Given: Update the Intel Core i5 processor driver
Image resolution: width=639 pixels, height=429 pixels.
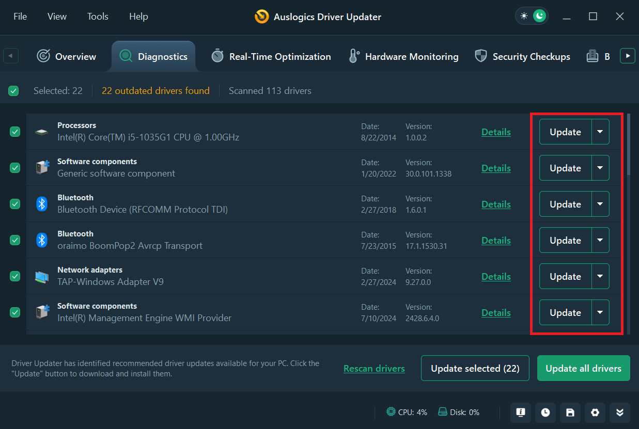Looking at the screenshot, I should click(565, 132).
